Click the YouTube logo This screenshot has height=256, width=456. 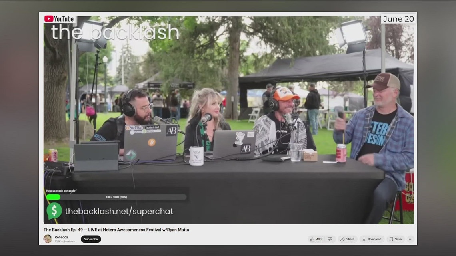coord(59,19)
